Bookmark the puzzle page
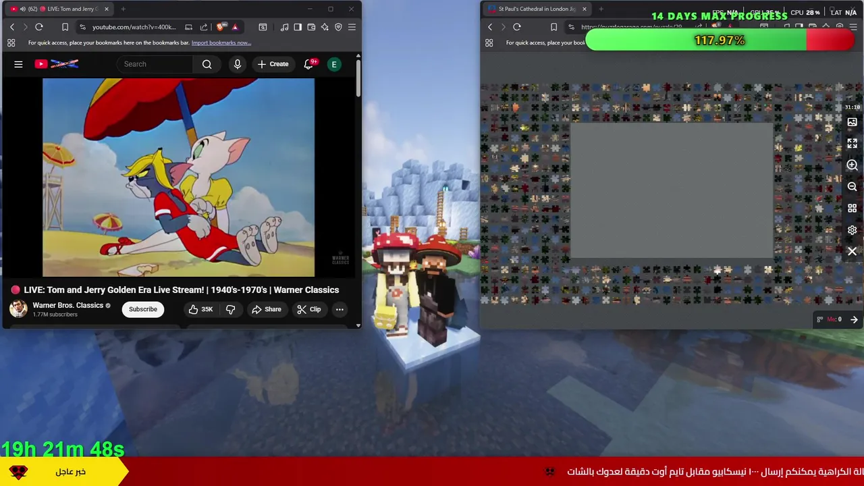This screenshot has width=864, height=486. click(x=553, y=27)
